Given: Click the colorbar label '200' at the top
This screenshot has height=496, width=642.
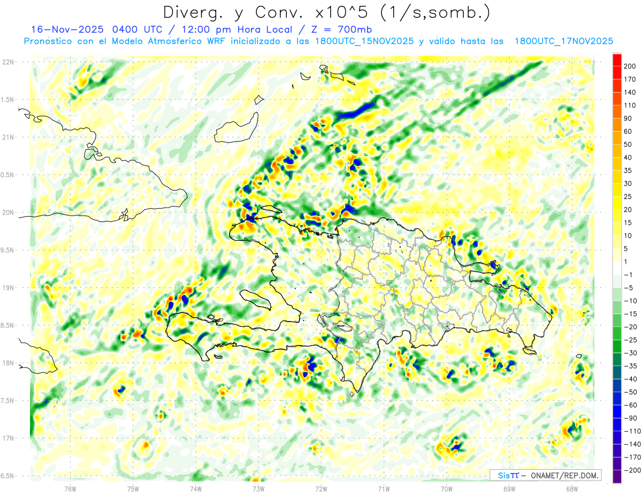Looking at the screenshot, I should click(630, 66).
